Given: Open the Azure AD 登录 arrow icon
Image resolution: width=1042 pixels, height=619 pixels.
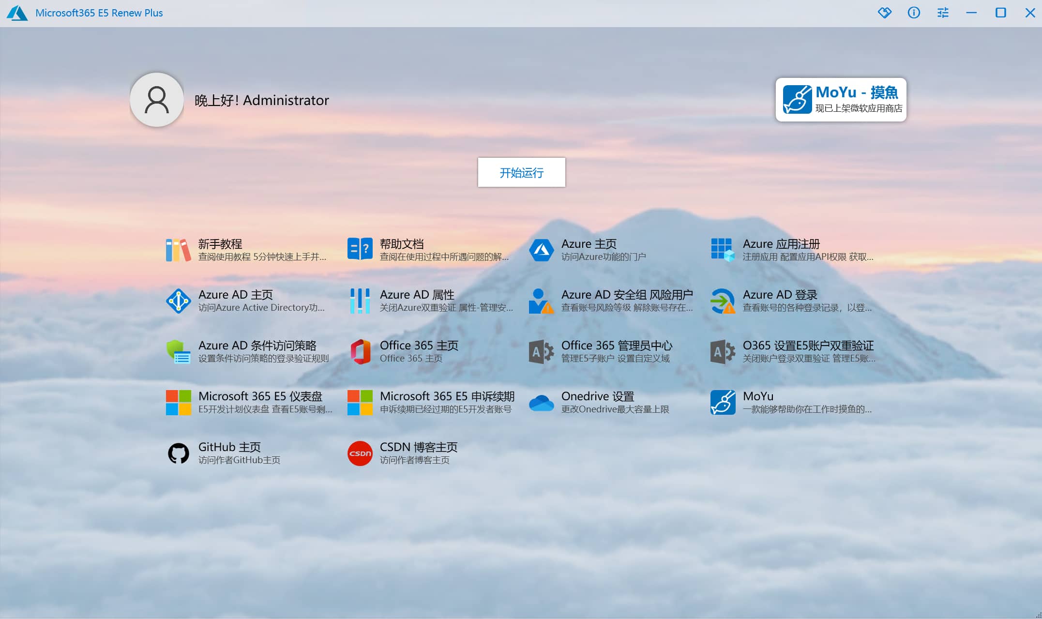Looking at the screenshot, I should (x=723, y=301).
